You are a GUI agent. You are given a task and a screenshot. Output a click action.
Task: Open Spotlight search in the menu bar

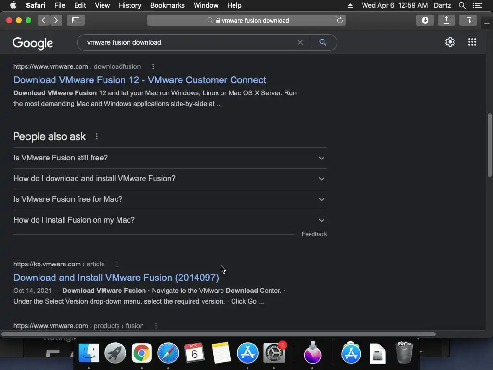tap(462, 5)
